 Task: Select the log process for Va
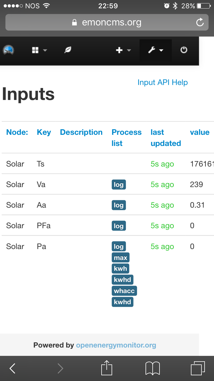[119, 185]
